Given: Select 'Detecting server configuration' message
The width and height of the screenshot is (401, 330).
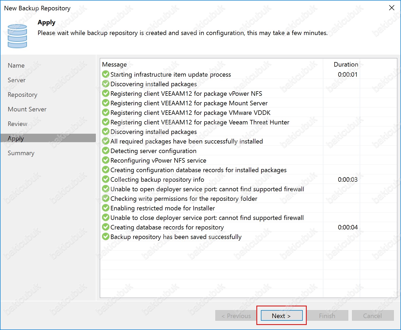Looking at the screenshot, I should click(153, 151).
